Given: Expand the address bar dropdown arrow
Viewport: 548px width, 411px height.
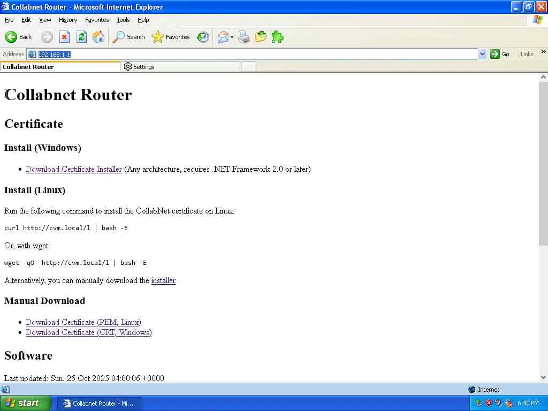Looking at the screenshot, I should [x=482, y=54].
